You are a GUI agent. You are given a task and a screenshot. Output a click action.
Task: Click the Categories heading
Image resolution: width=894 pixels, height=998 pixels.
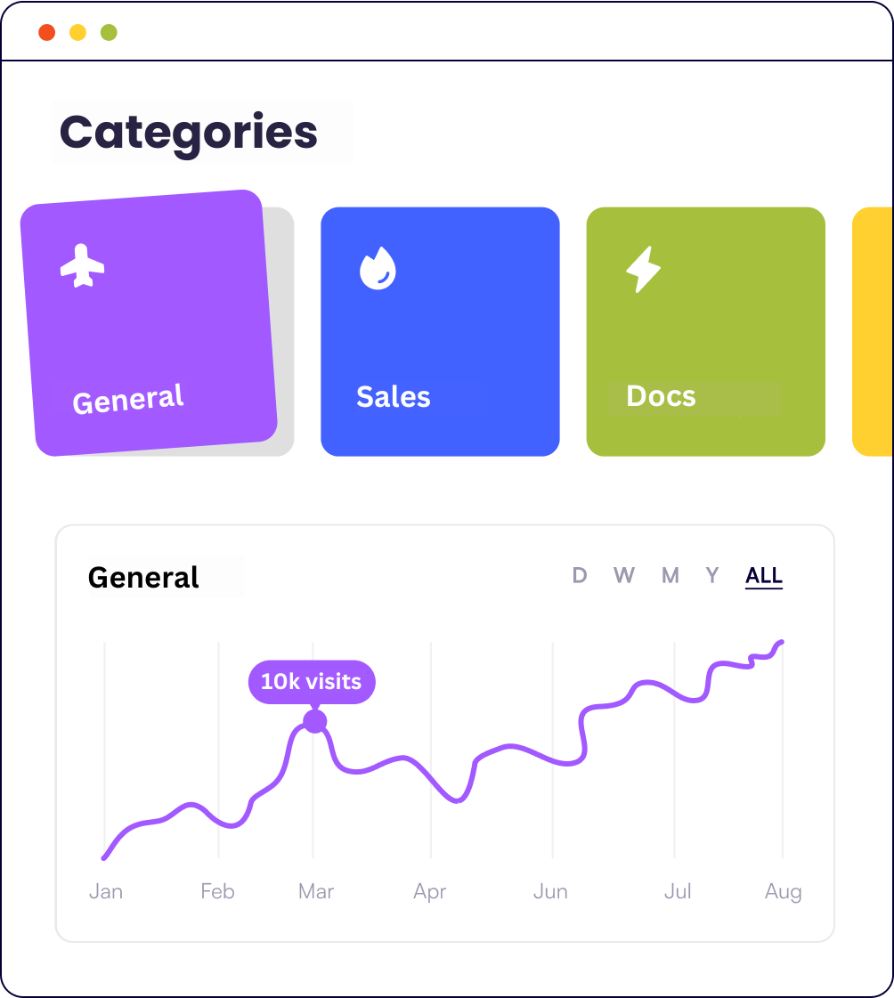(x=189, y=133)
